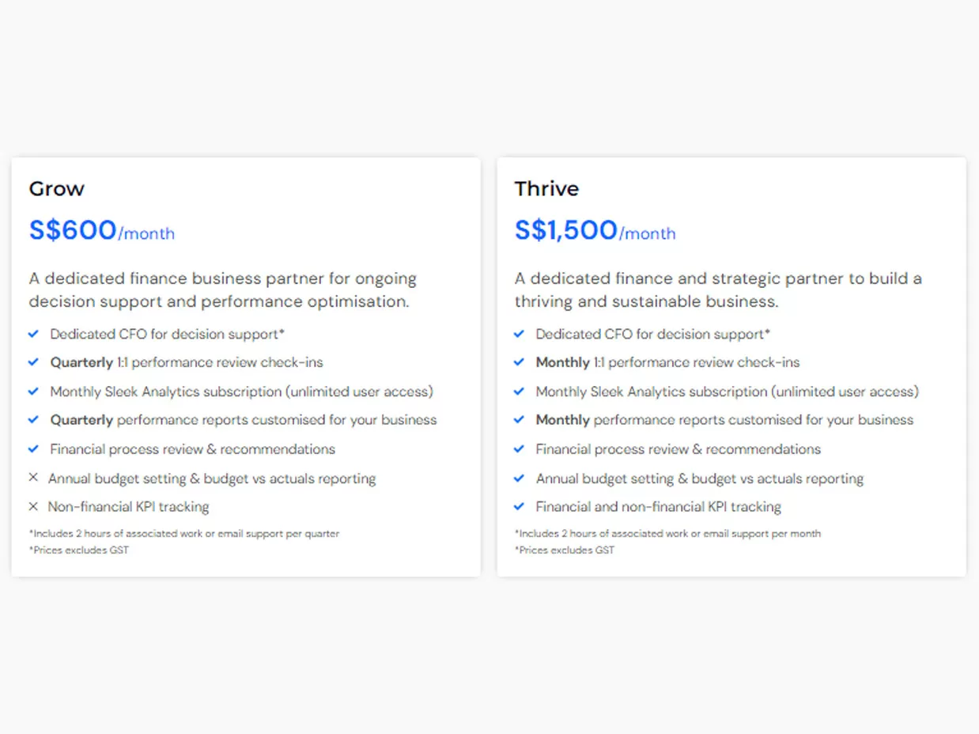Click Grow's Monthly Sleek Analytics subscription text

click(241, 392)
